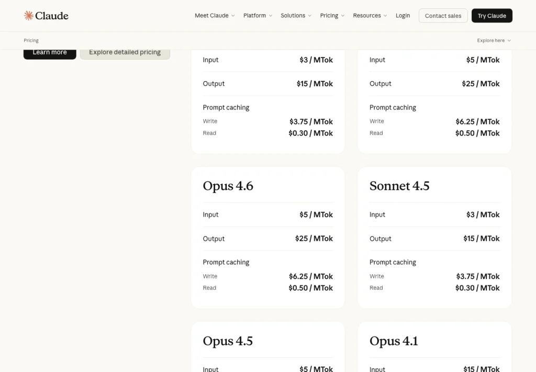
Task: Open the Meet Claude menu
Action: point(215,16)
